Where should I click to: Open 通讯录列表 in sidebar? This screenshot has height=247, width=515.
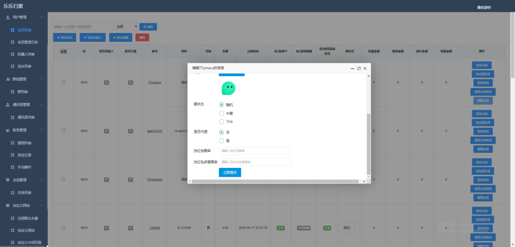[x=26, y=117]
